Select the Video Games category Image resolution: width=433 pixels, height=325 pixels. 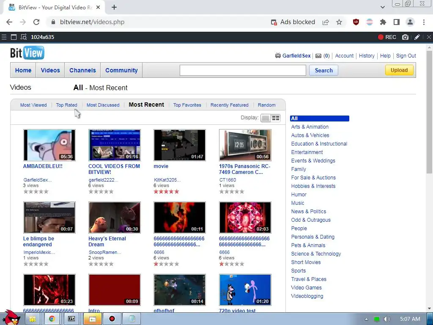click(x=306, y=288)
